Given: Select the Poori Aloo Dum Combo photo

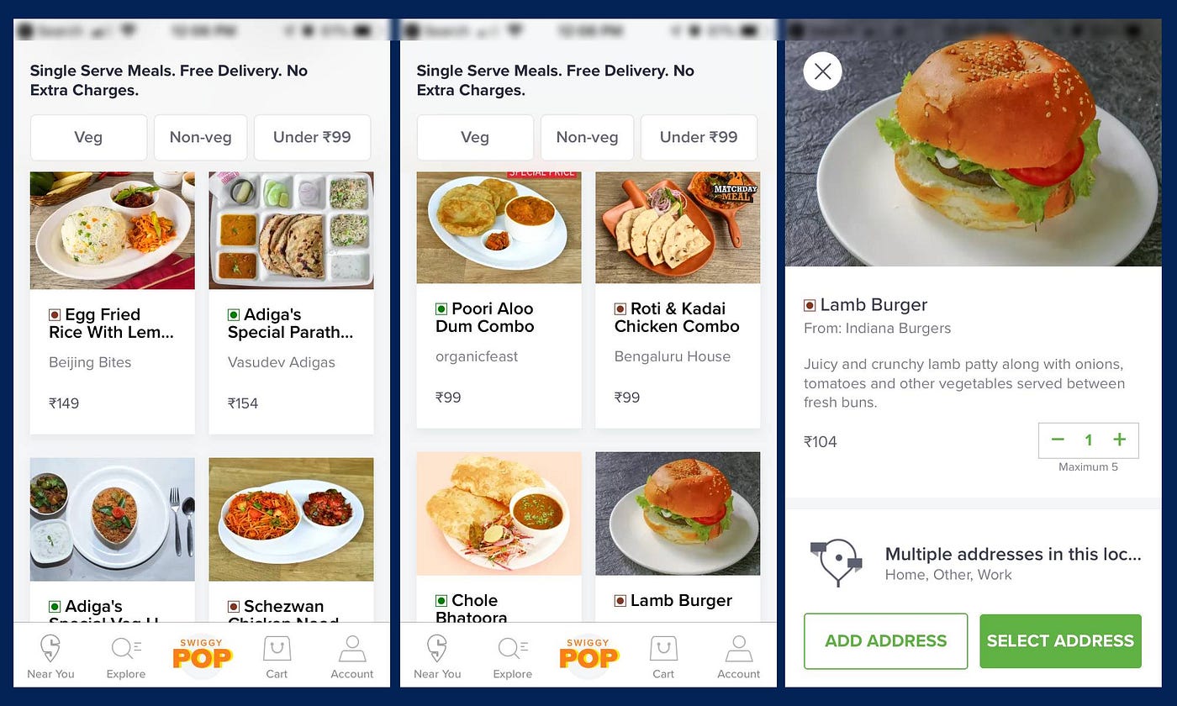Looking at the screenshot, I should pos(499,228).
